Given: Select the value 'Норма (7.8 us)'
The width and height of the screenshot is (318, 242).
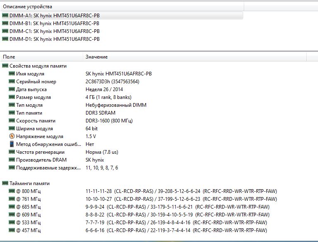Looking at the screenshot, I should (x=102, y=152).
